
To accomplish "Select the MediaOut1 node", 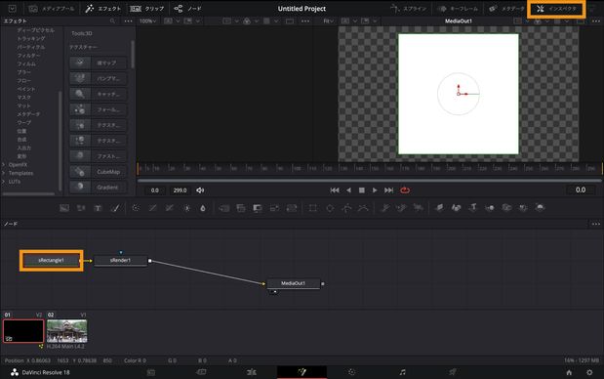I will pyautogui.click(x=294, y=283).
